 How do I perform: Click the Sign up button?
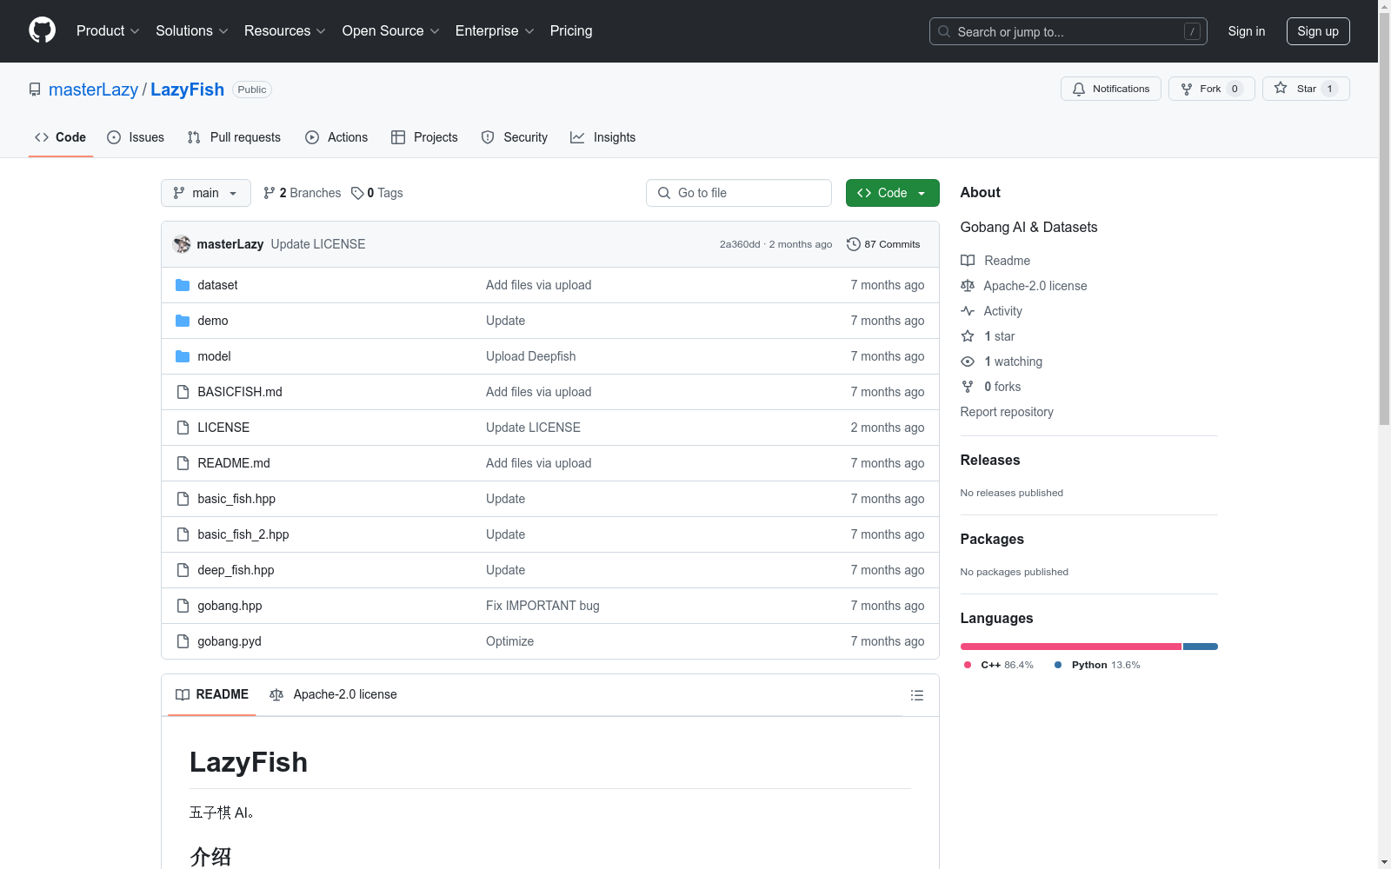[x=1318, y=31]
